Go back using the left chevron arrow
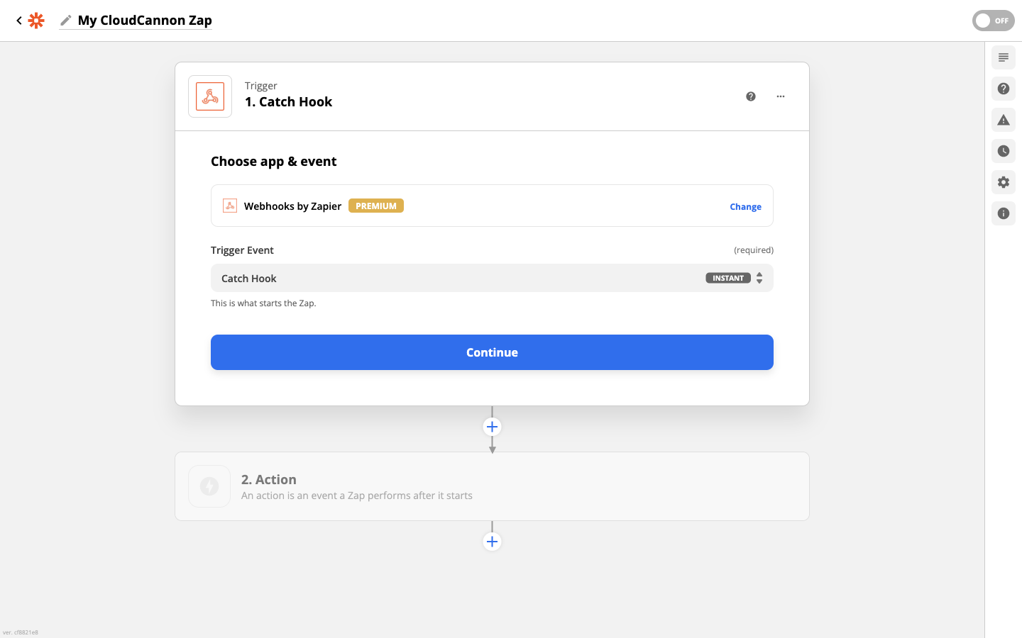 [x=18, y=21]
